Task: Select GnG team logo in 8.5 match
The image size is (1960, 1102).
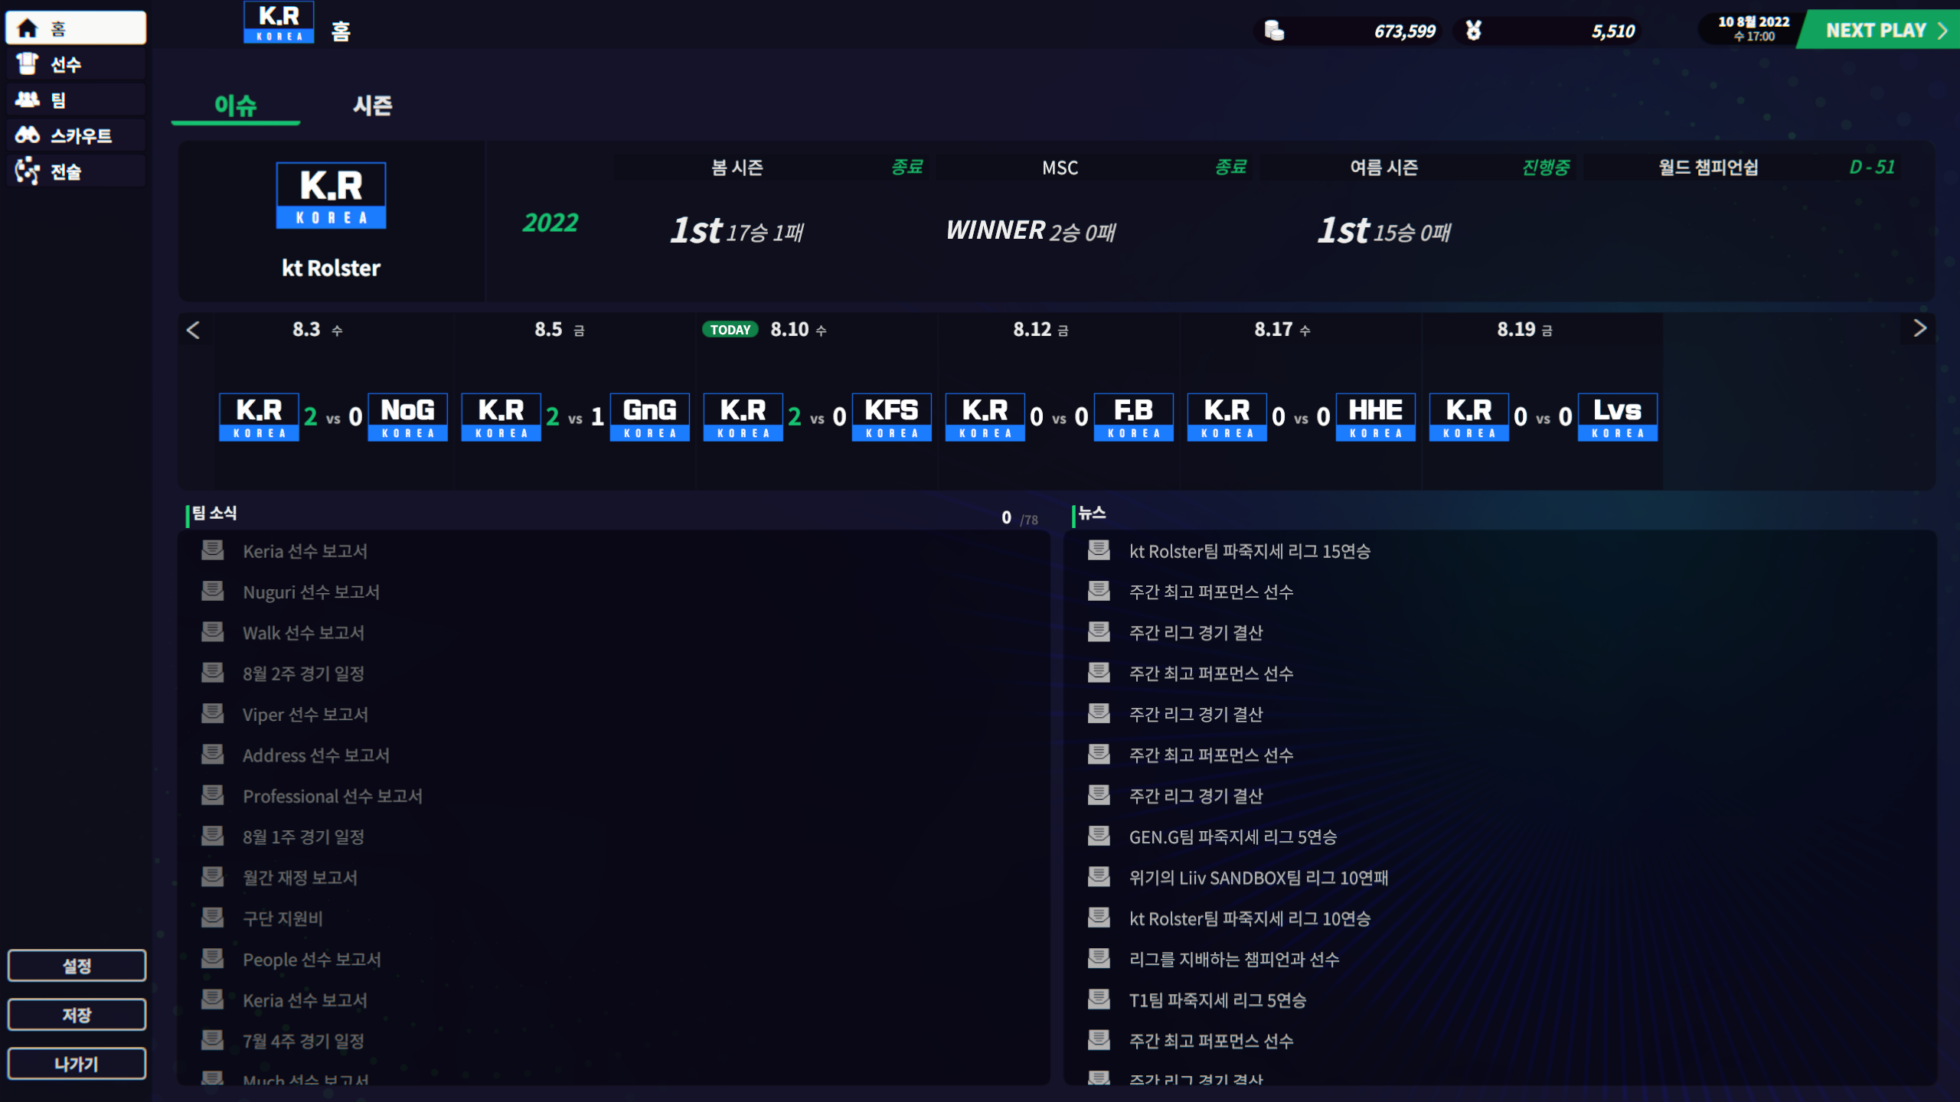Action: [650, 417]
